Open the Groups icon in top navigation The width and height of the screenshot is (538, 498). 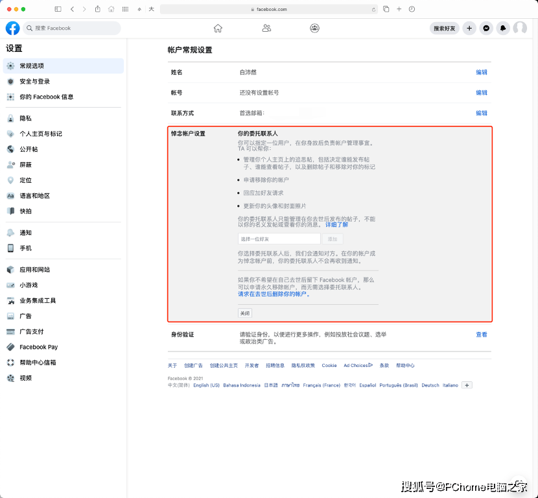[x=314, y=28]
